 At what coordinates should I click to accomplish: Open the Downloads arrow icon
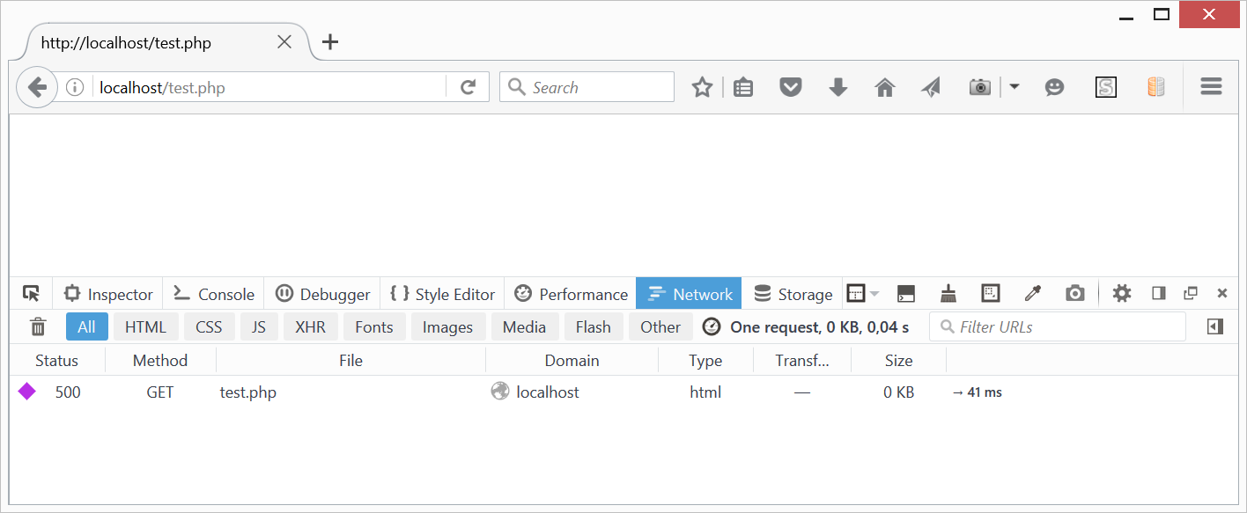[x=838, y=87]
